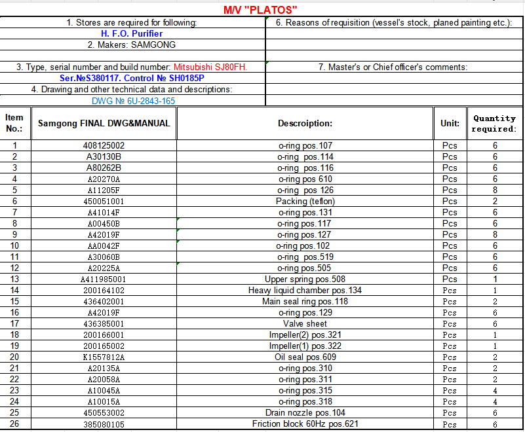Click the Packing (teflon) description cell
This screenshot has width=525, height=432.
(305, 201)
